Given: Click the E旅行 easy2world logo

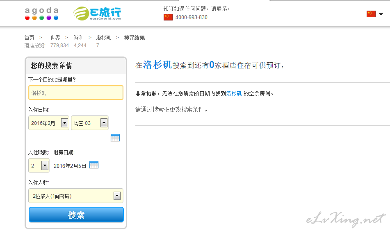Looking at the screenshot, I should pyautogui.click(x=97, y=14).
